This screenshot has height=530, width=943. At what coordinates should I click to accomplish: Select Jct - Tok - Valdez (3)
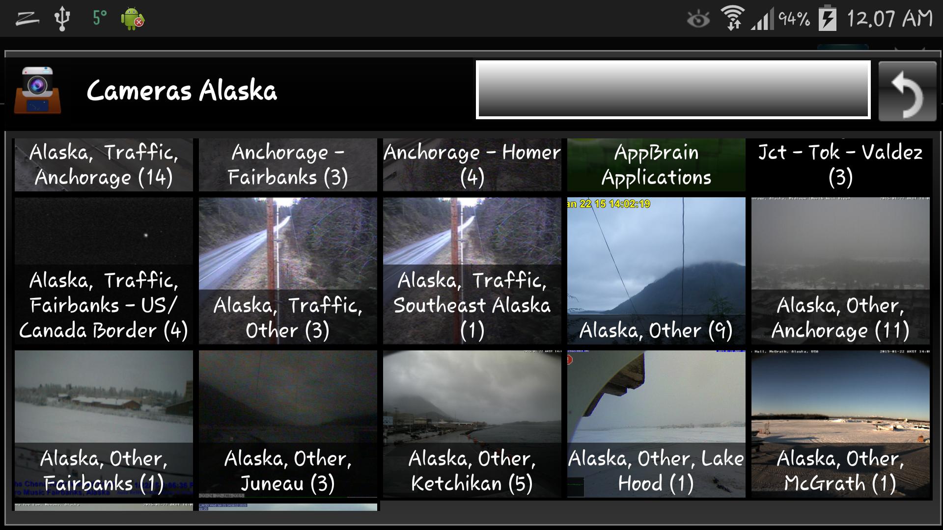[x=840, y=165]
